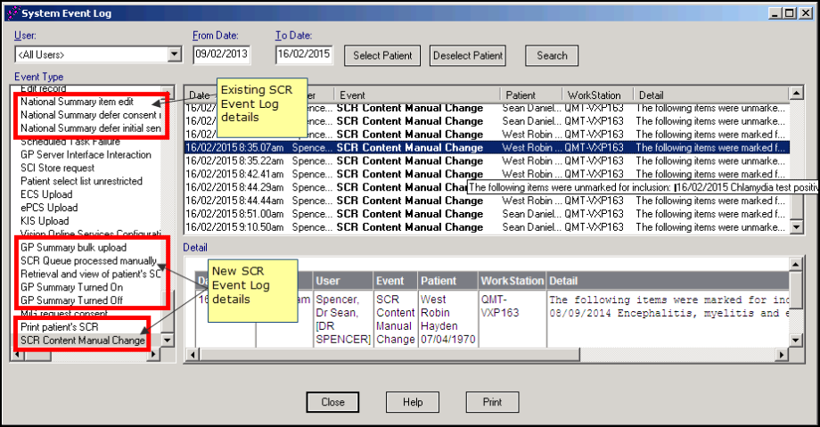Select GP Summary bulk upload event type
The width and height of the screenshot is (820, 427).
(73, 247)
